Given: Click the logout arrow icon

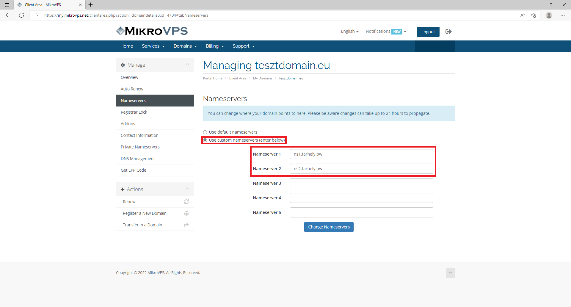Looking at the screenshot, I should click(x=448, y=32).
